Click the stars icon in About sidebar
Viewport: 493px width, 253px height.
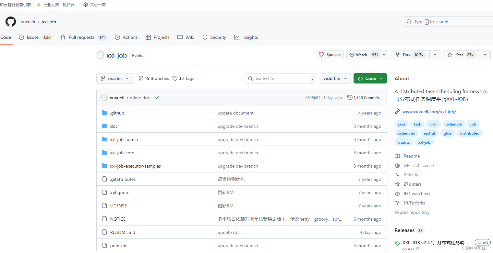coord(397,184)
